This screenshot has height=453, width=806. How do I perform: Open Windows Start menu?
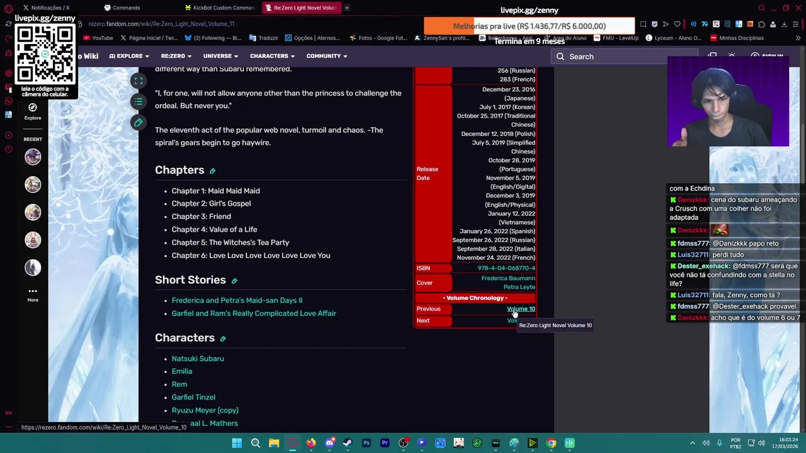point(237,443)
